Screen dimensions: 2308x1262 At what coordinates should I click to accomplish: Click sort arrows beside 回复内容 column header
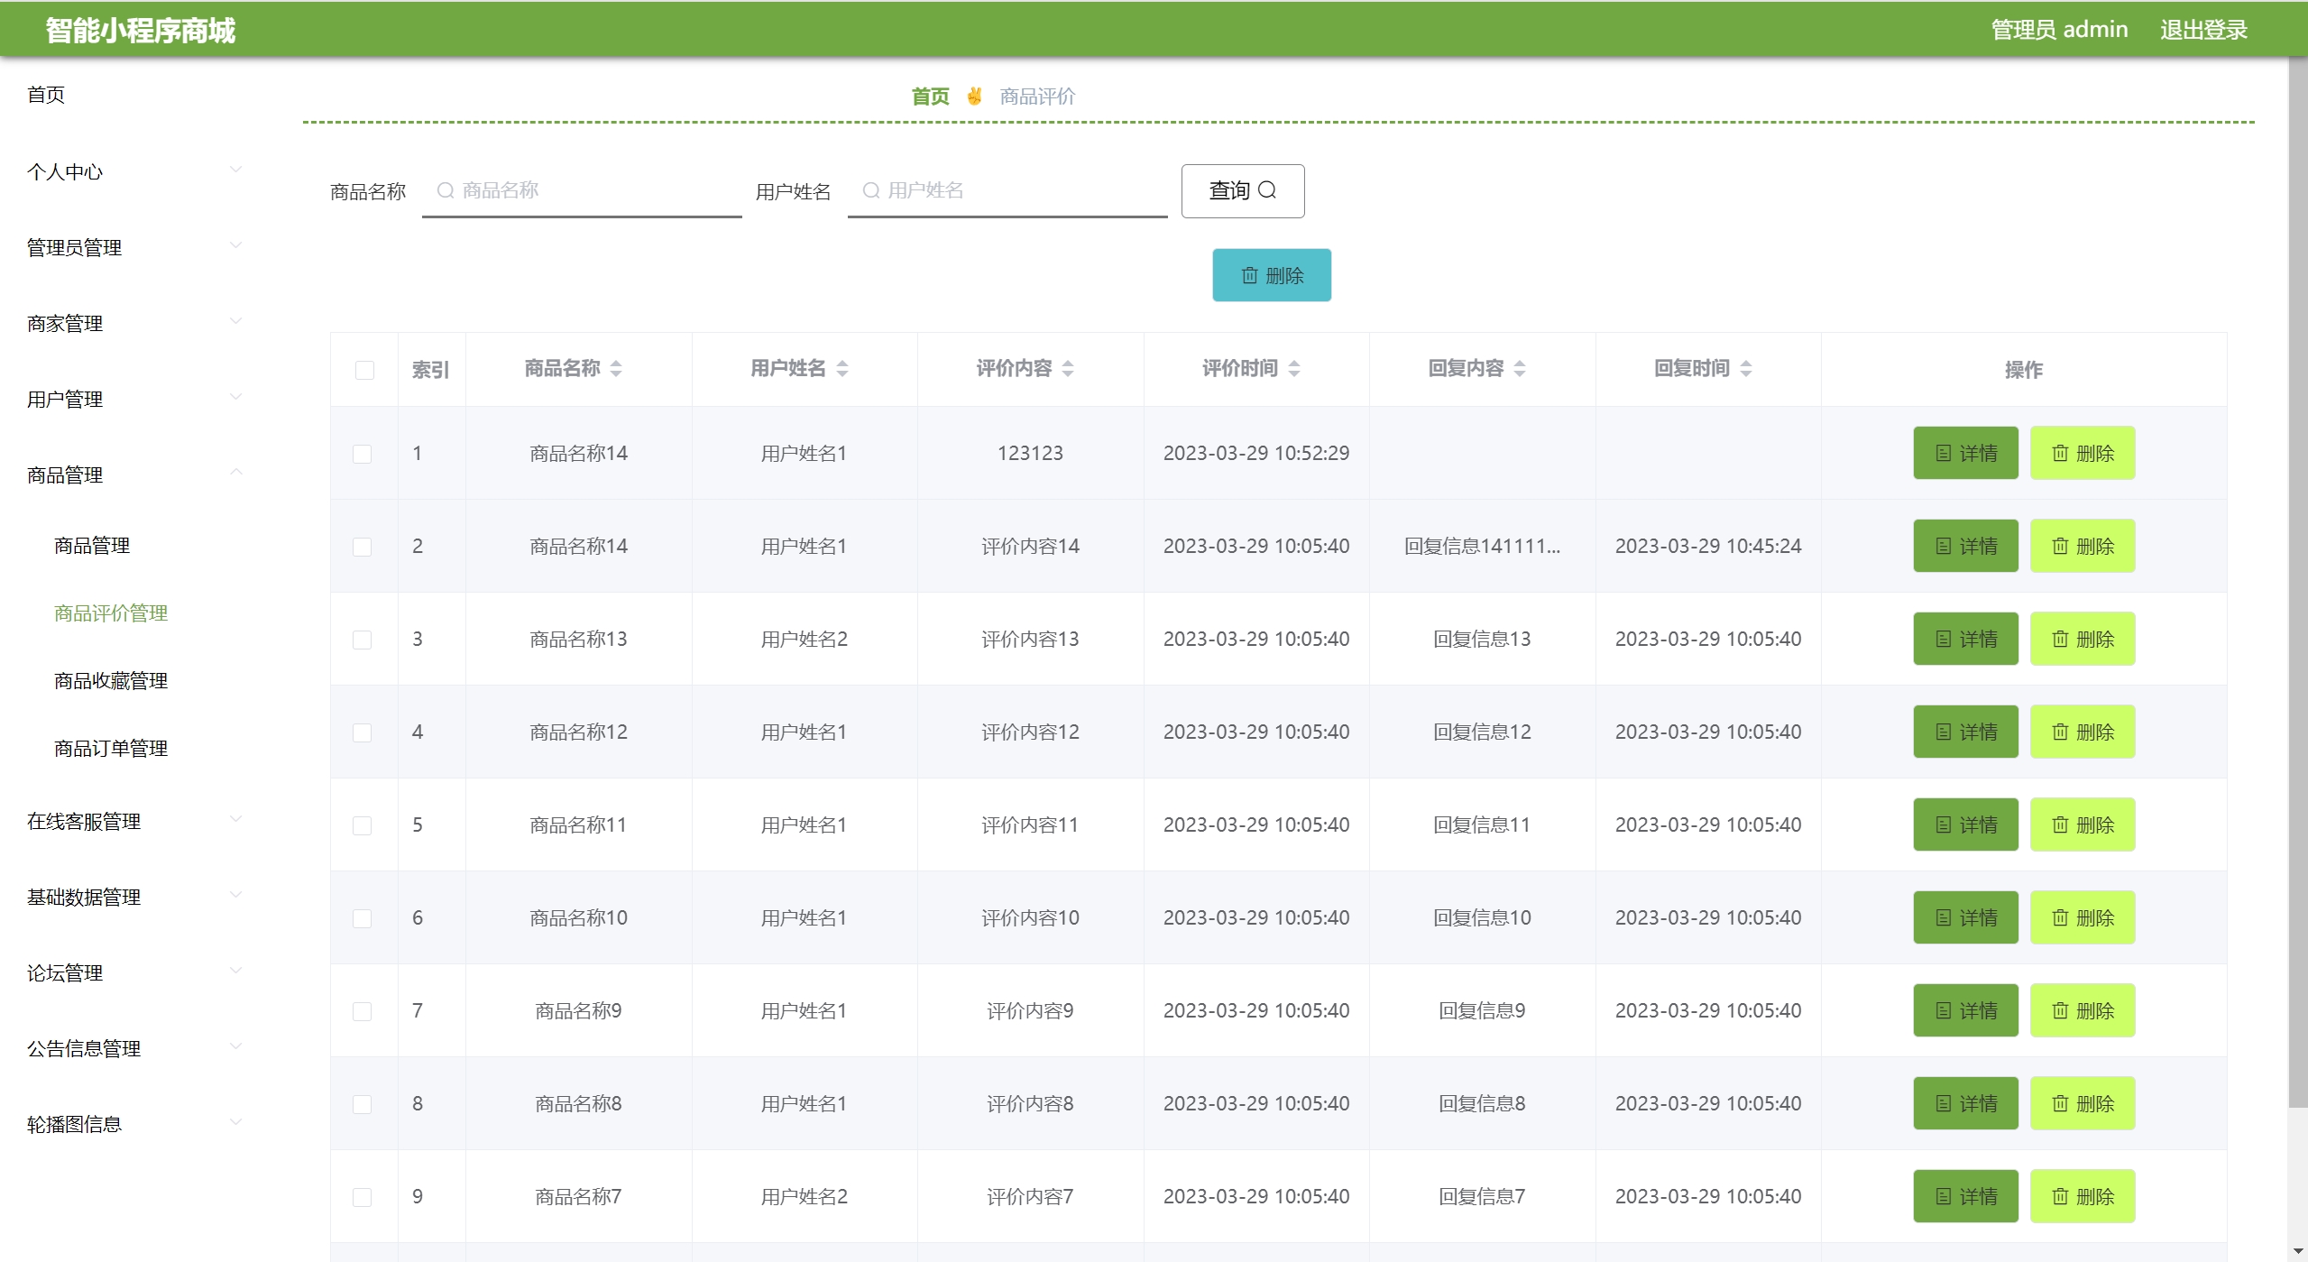1520,368
